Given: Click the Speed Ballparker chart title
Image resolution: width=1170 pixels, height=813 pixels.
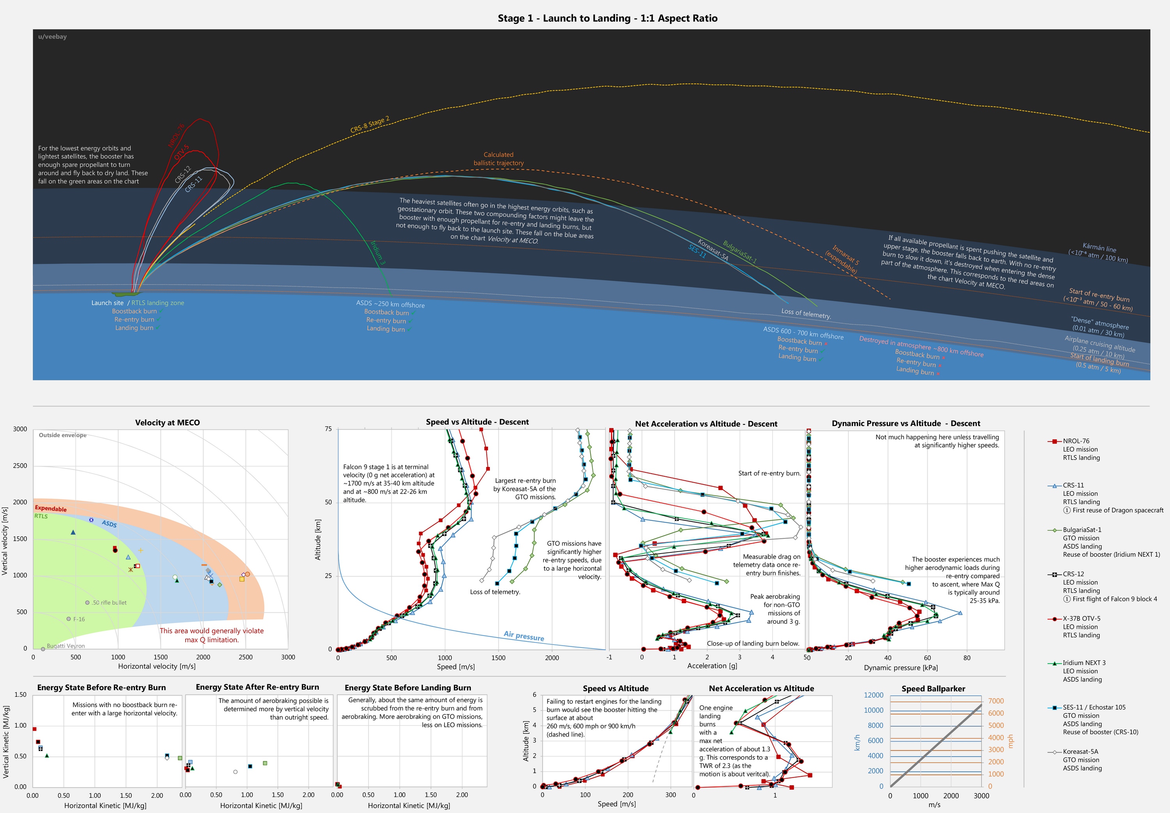Looking at the screenshot, I should [x=933, y=689].
